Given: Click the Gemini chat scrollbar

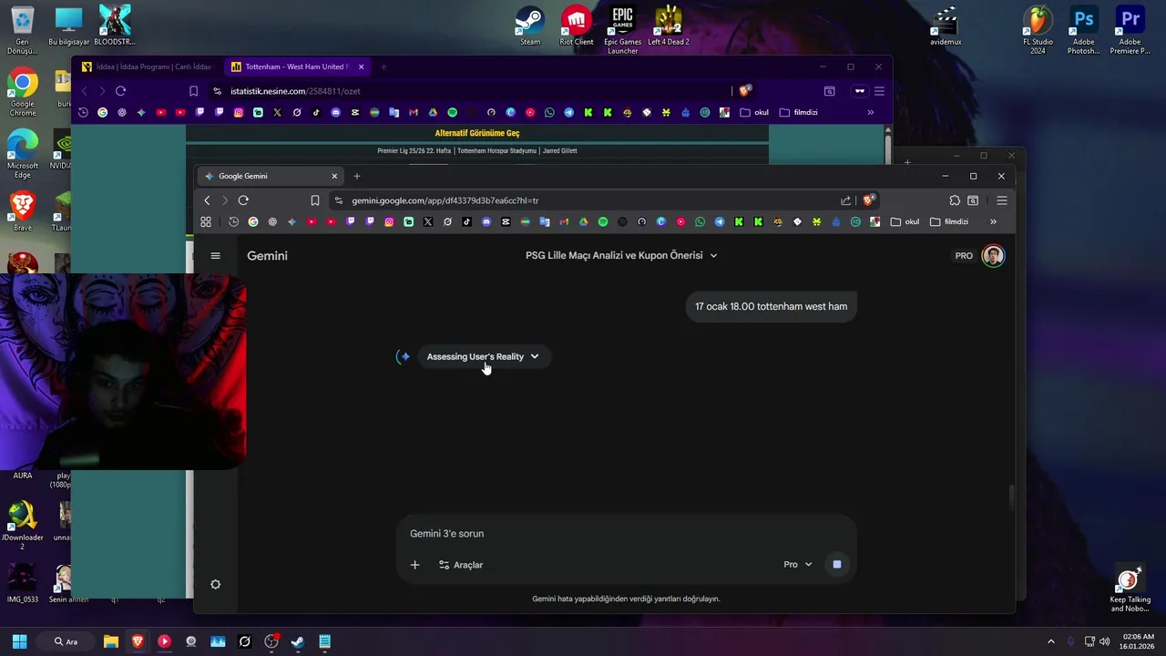Looking at the screenshot, I should [1009, 498].
